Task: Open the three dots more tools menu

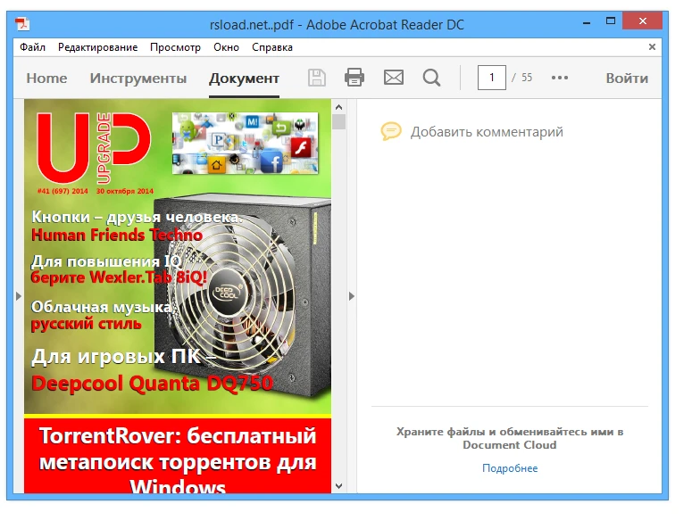Action: [560, 78]
